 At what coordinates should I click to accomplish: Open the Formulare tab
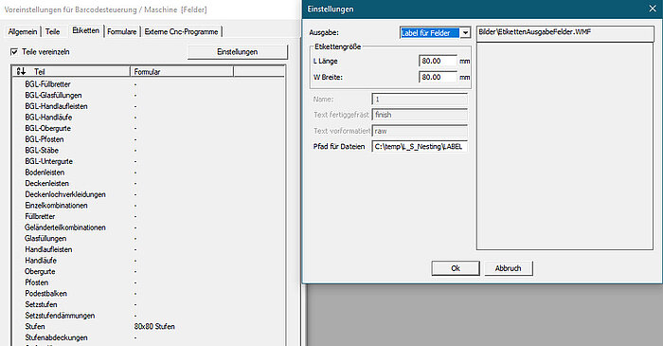click(x=122, y=31)
